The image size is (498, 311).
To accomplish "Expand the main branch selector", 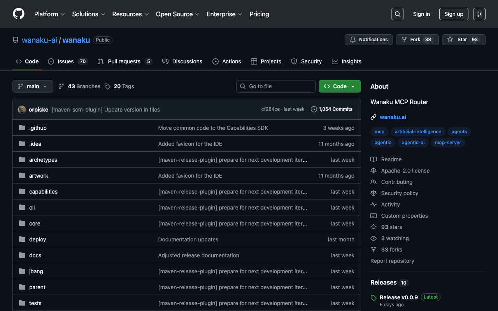I will pyautogui.click(x=33, y=86).
